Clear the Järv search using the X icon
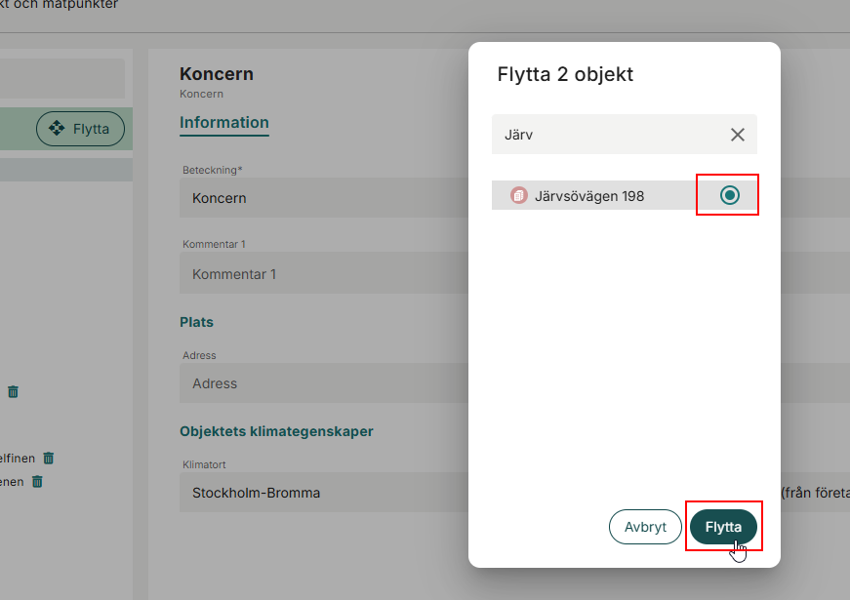 [738, 135]
